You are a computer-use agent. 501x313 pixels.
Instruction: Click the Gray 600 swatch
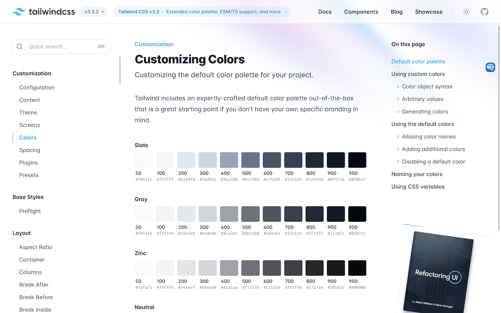272,214
